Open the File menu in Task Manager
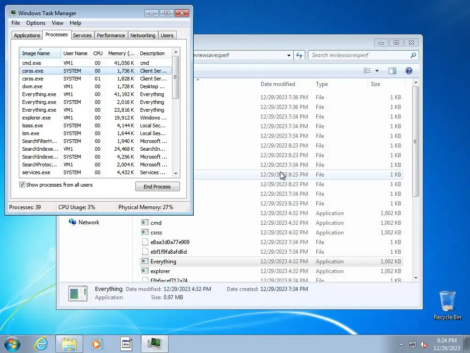470x353 pixels. coord(16,23)
